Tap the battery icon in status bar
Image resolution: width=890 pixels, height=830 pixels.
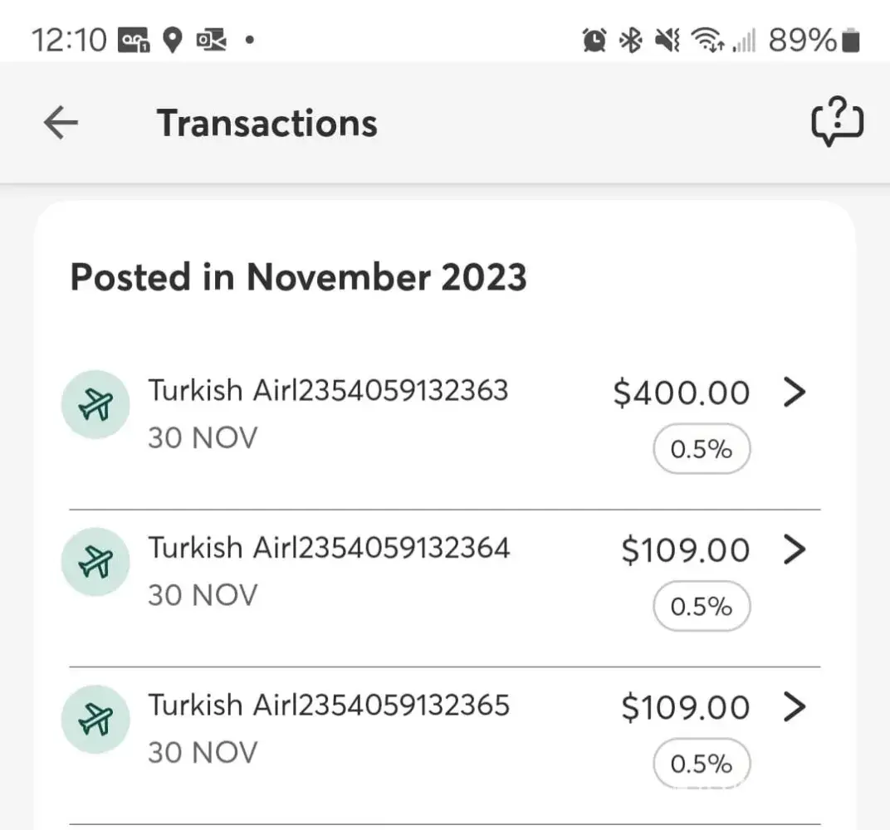pyautogui.click(x=851, y=40)
